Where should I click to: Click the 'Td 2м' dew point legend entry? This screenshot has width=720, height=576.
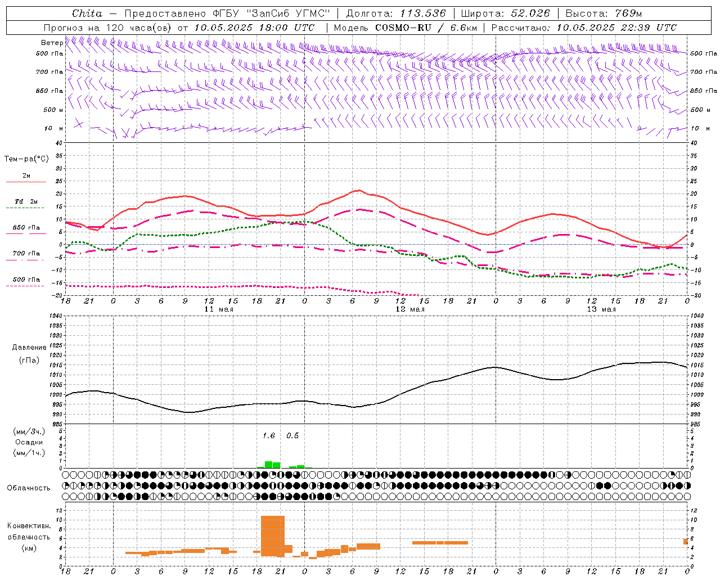(26, 201)
